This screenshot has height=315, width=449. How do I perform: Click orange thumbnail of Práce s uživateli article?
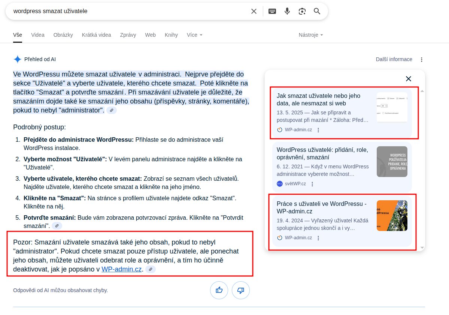392,216
